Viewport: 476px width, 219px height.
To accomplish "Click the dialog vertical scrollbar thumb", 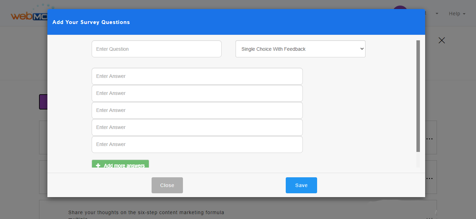I will pyautogui.click(x=418, y=96).
